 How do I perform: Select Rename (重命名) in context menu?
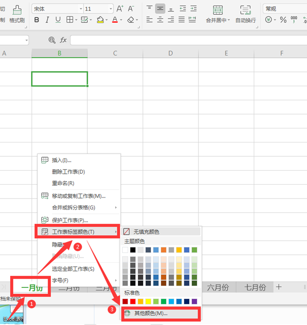pos(63,183)
